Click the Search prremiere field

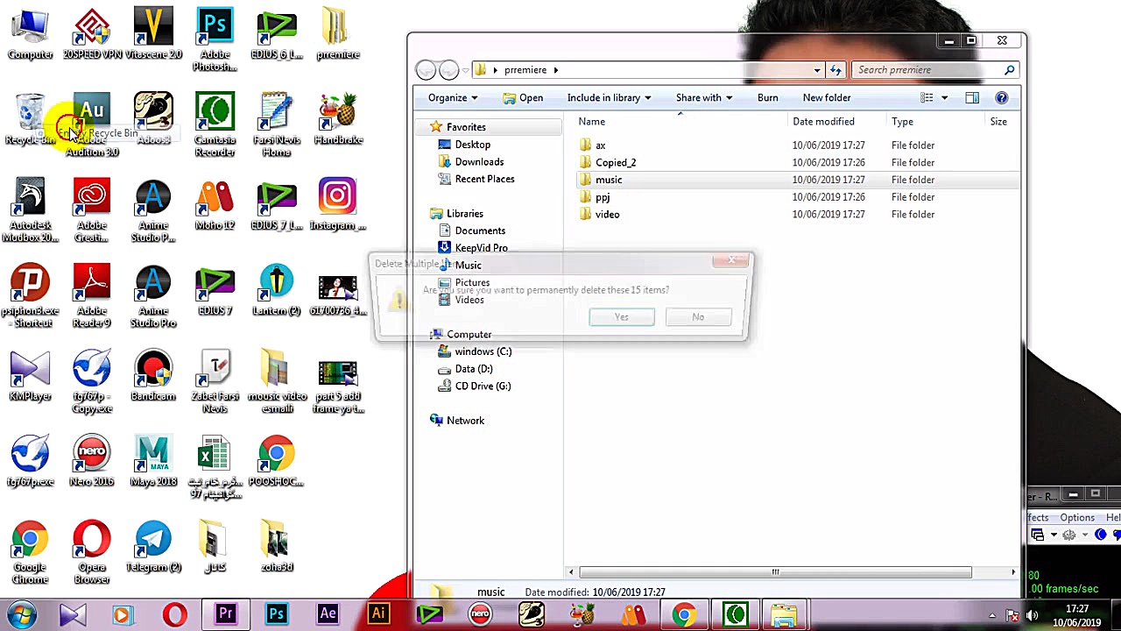936,70
